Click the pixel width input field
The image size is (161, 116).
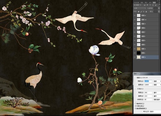[x=148, y=81]
